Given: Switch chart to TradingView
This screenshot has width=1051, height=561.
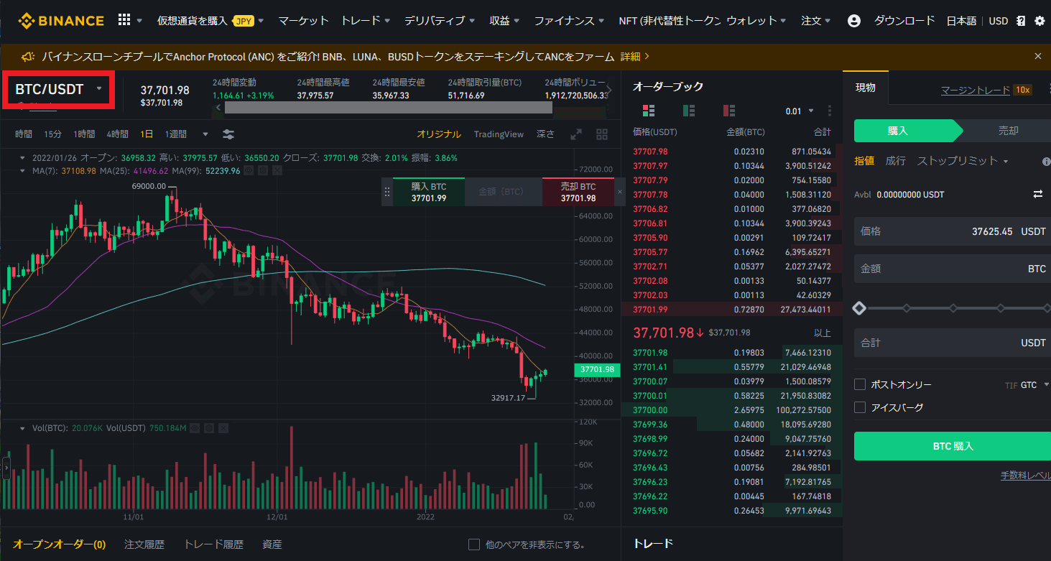Looking at the screenshot, I should pyautogui.click(x=499, y=134).
